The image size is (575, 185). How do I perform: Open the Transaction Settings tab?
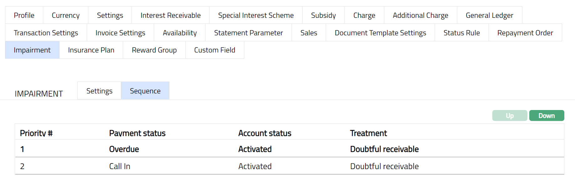(x=46, y=33)
